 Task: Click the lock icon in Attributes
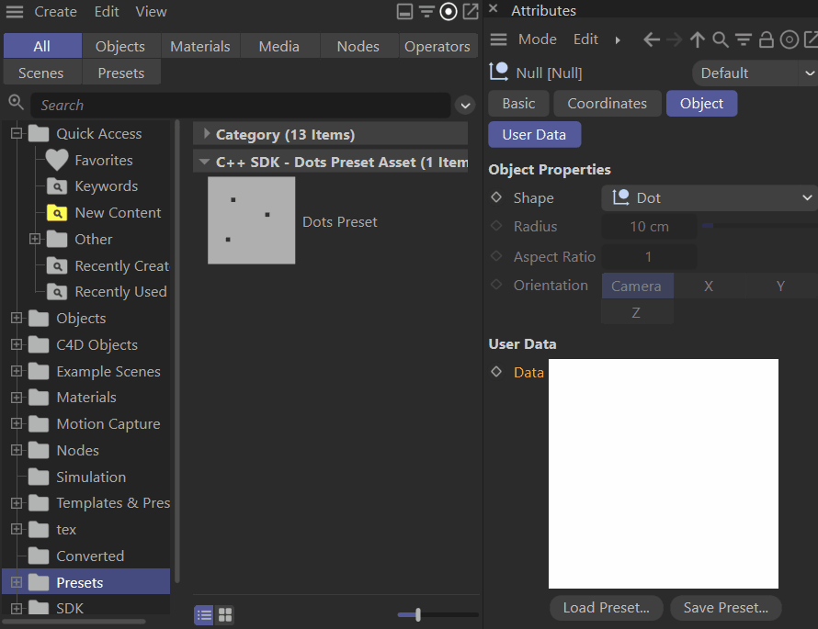tap(766, 39)
